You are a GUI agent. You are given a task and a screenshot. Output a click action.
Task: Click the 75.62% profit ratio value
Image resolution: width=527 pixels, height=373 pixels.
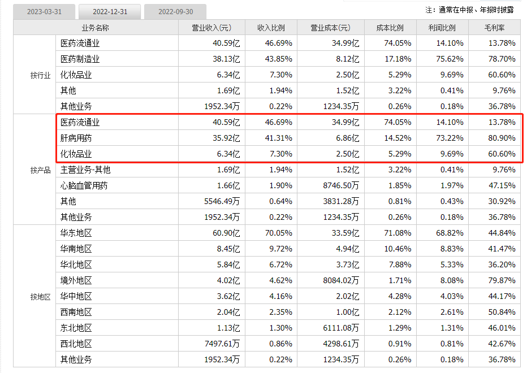click(450, 59)
